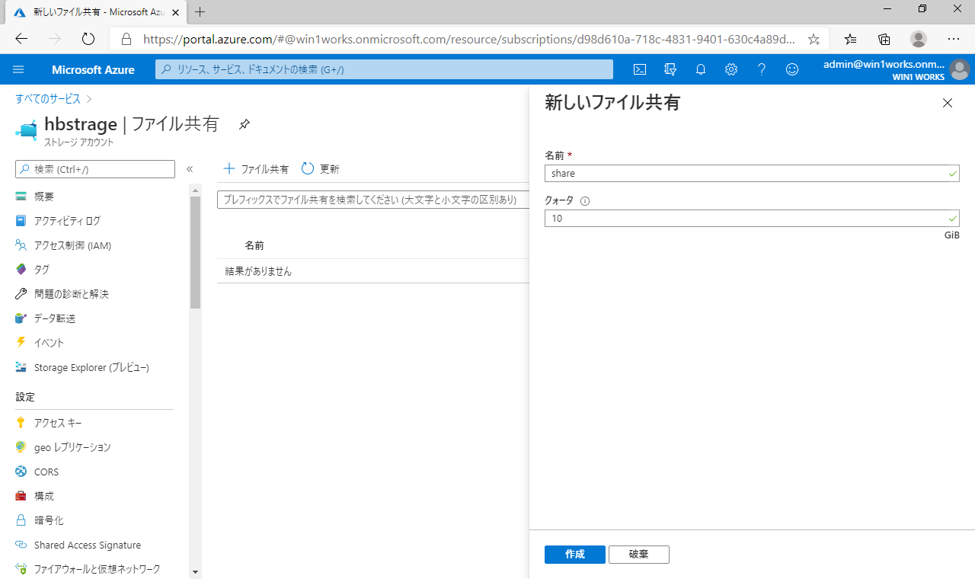The width and height of the screenshot is (975, 579).
Task: Follow the すべてのサービス breadcrumb link
Action: click(x=48, y=99)
